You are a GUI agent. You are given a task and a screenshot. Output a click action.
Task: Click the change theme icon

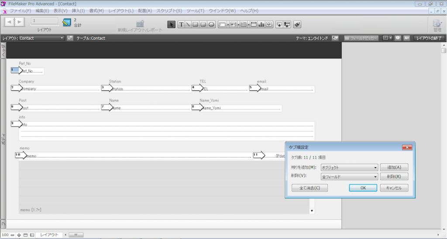tap(335, 38)
